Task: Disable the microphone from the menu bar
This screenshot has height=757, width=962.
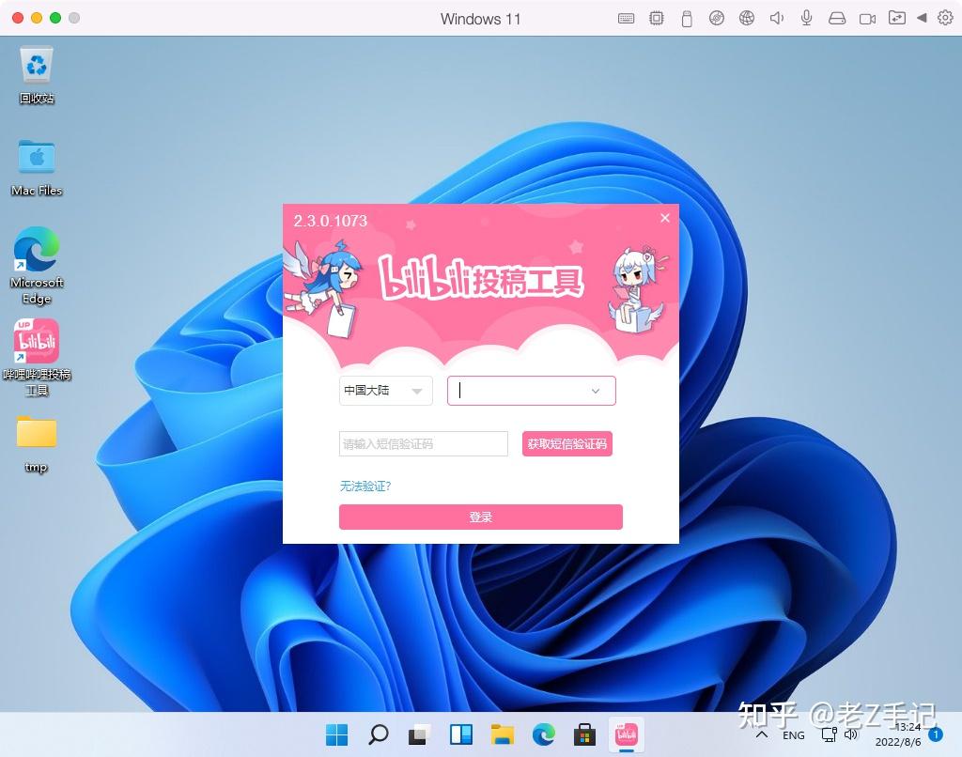Action: [806, 18]
